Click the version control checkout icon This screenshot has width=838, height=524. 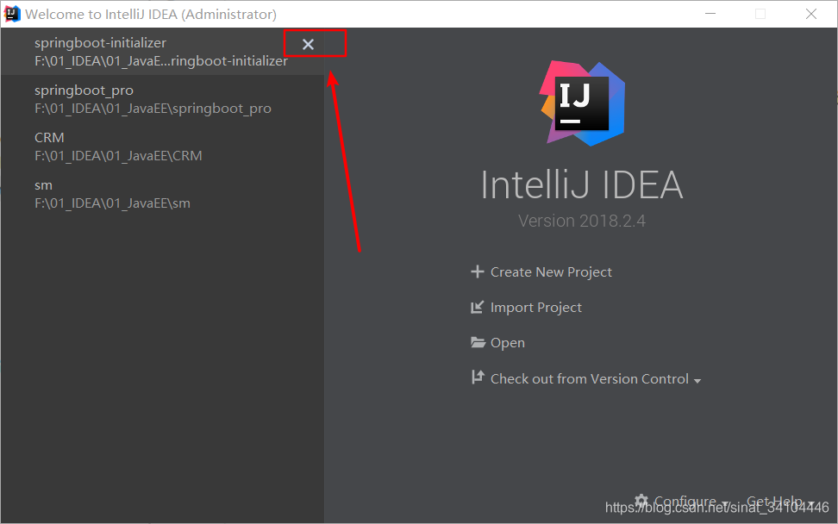click(x=478, y=377)
